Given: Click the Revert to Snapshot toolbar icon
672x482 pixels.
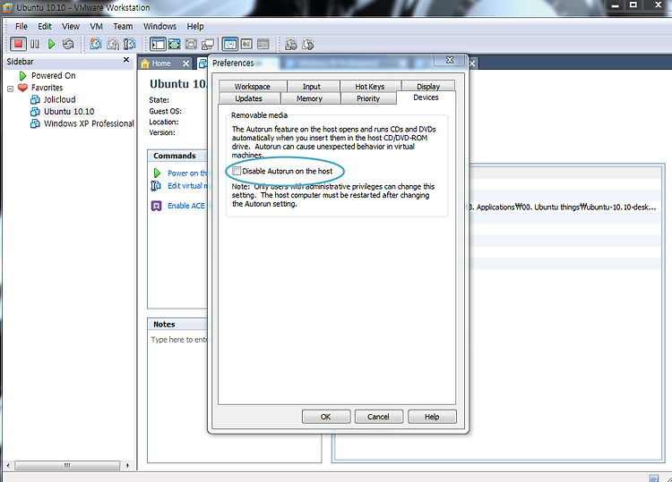Looking at the screenshot, I should (113, 44).
